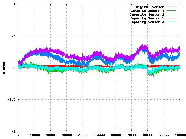Viewport: 186px width, 139px height.
Task: Click the x-axis value 40000
Action: (x=83, y=135)
